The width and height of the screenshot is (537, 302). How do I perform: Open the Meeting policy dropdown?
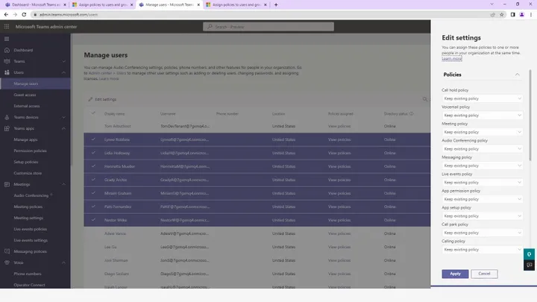pyautogui.click(x=482, y=132)
